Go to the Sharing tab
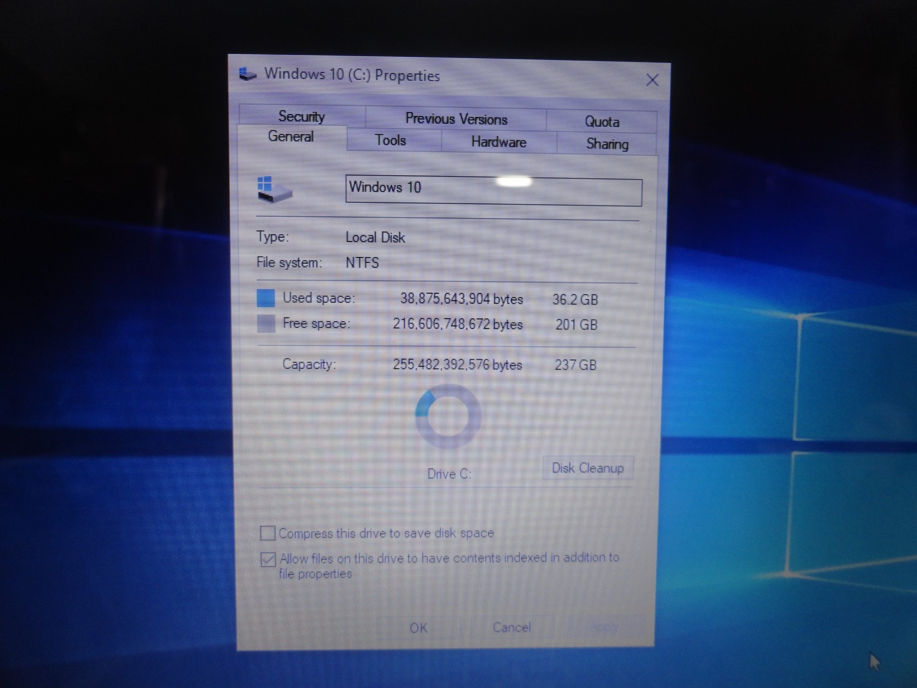The width and height of the screenshot is (917, 688). 607,143
